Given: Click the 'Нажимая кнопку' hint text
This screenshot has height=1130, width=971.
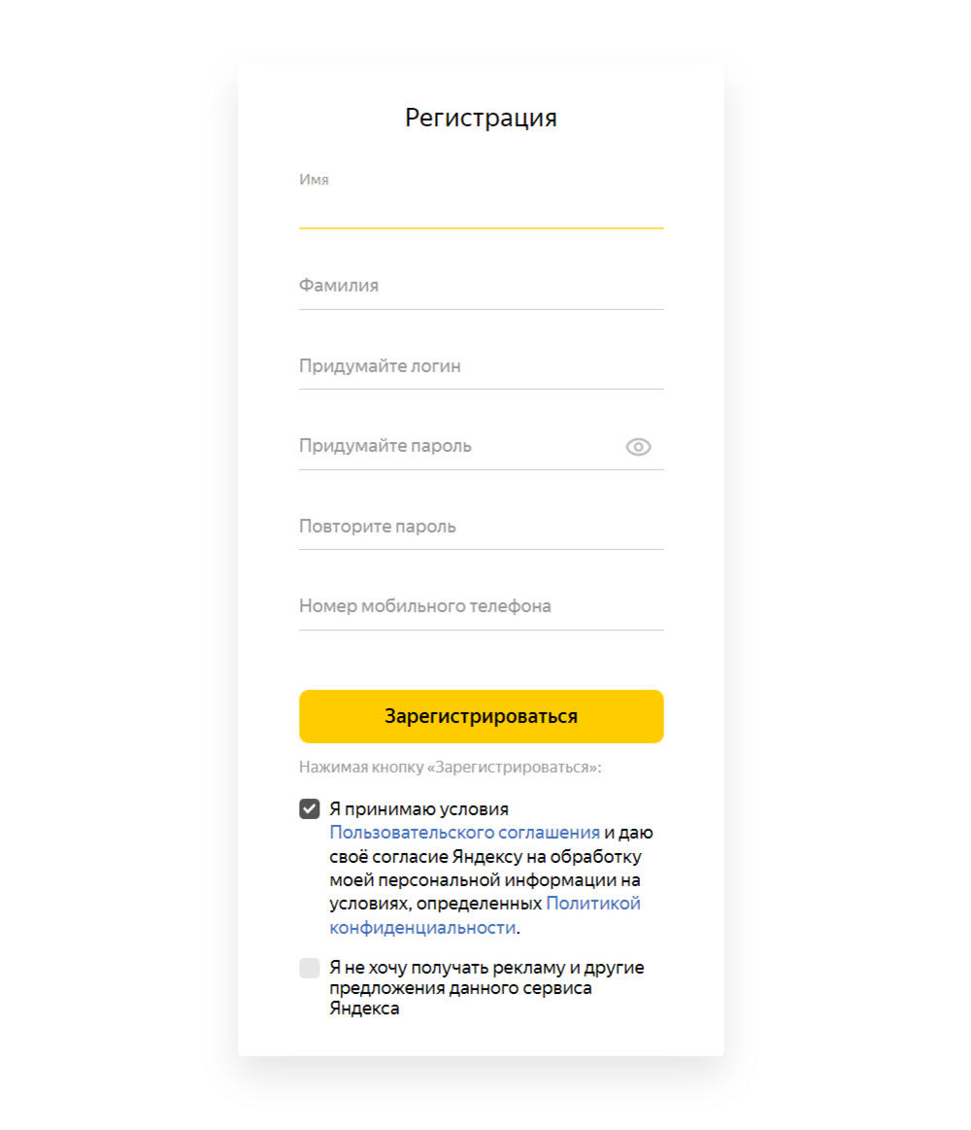Looking at the screenshot, I should 450,768.
